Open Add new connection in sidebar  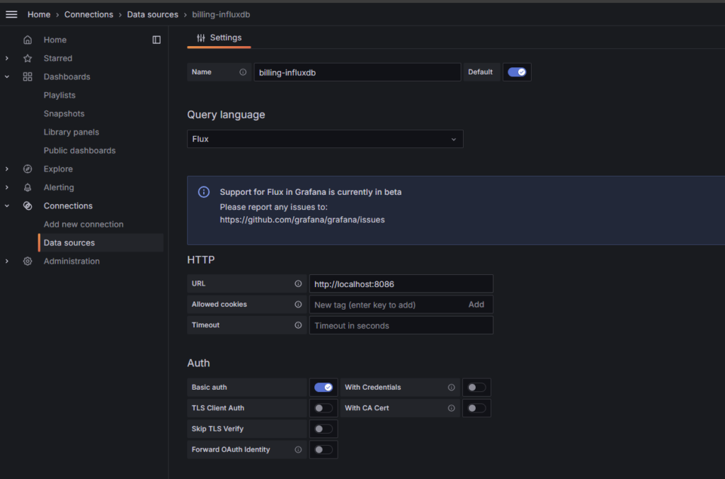point(84,224)
